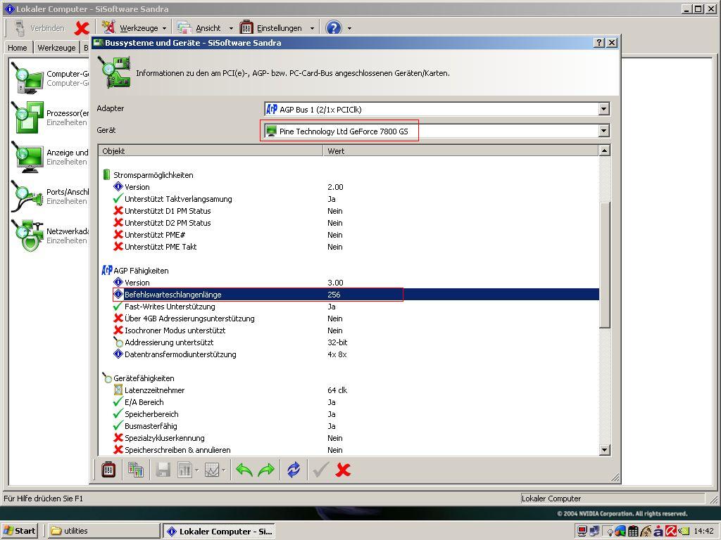Open the Adapter combo box showing AGP Bus 1

(437, 109)
